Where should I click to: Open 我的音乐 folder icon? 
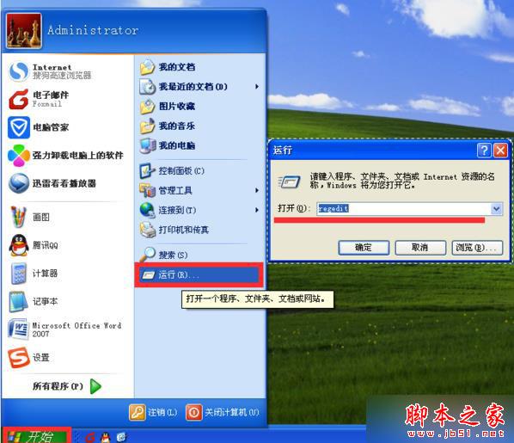(x=147, y=126)
